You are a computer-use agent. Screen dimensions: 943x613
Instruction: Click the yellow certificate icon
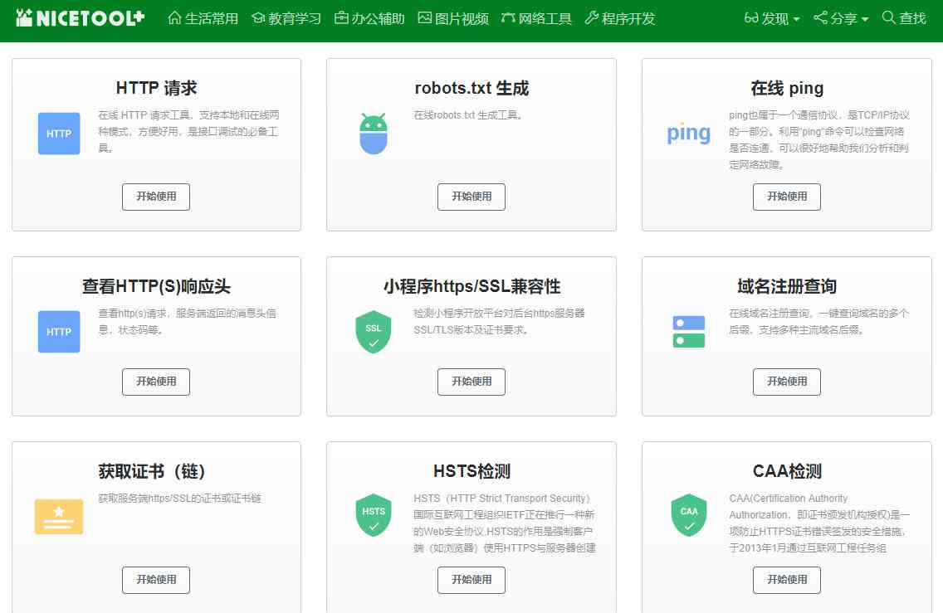(59, 516)
